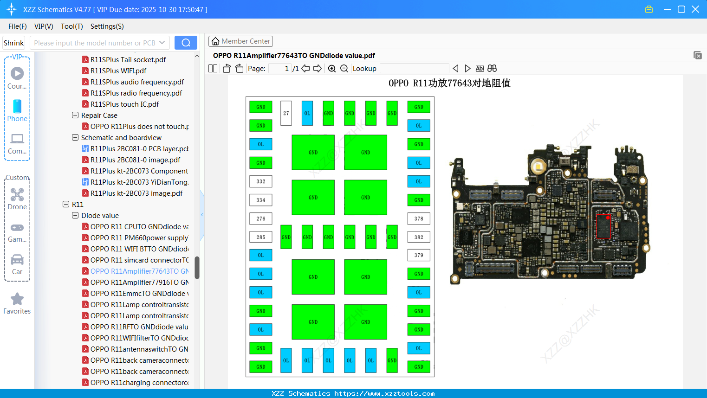Go to the previous PDF page
The image size is (707, 398).
point(305,69)
